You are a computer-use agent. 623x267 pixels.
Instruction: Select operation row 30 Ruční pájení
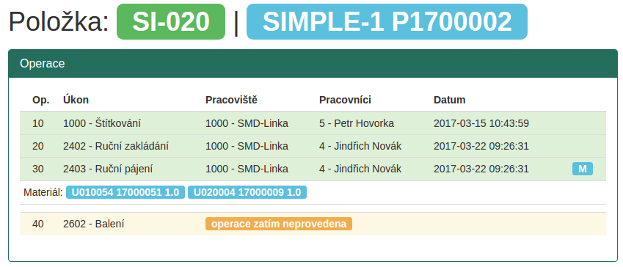pos(313,169)
